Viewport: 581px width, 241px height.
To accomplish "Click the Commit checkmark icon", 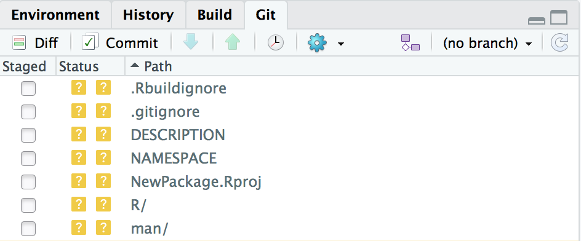I will (x=90, y=42).
